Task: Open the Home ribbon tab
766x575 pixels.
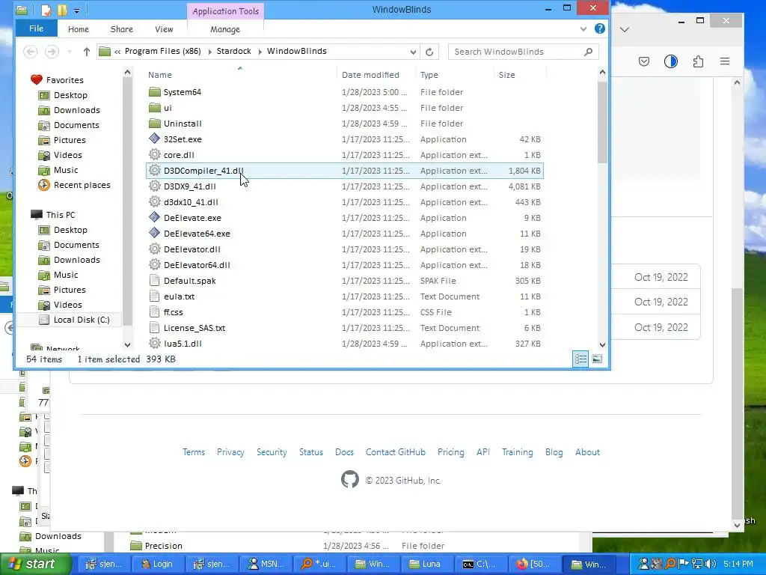Action: point(78,29)
